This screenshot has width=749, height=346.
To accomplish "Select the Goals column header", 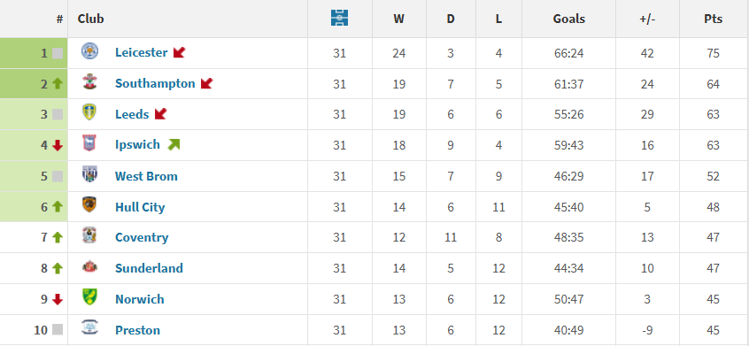I will pos(569,19).
